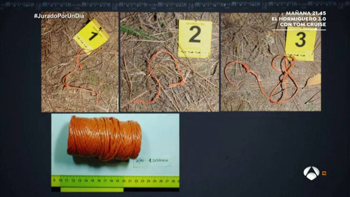Open the #JuradoPorUnDia hashtag
This screenshot has width=350, height=197.
tap(59, 16)
